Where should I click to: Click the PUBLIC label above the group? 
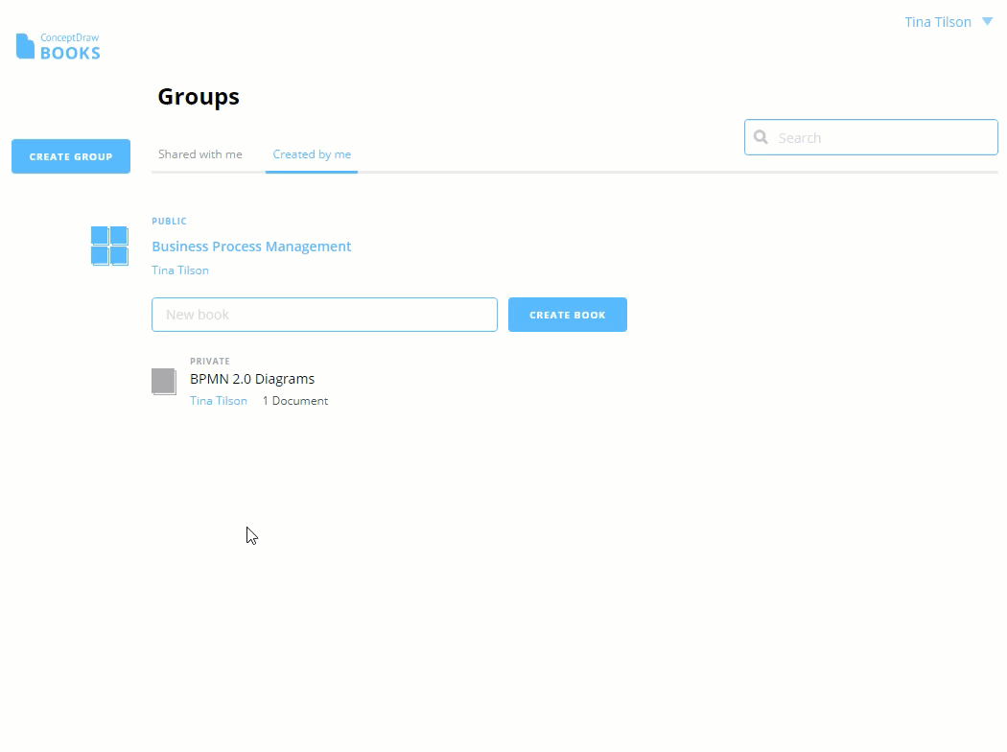click(169, 221)
